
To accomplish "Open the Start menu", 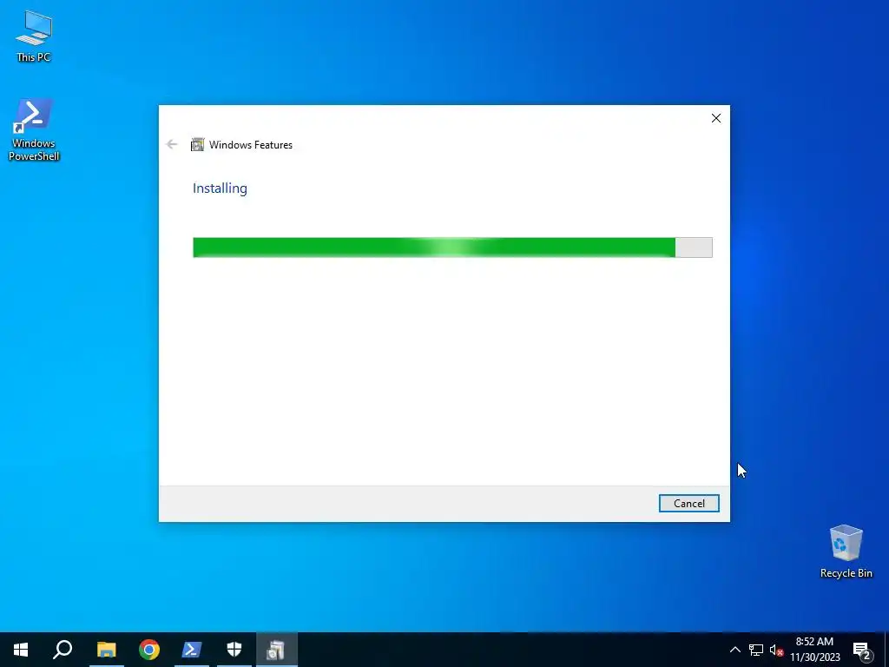I will 21,650.
